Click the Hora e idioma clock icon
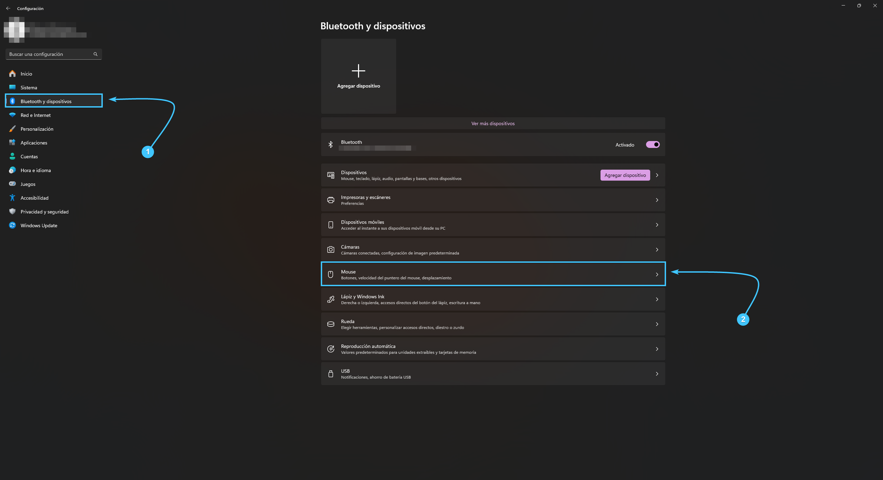This screenshot has height=480, width=883. tap(12, 170)
